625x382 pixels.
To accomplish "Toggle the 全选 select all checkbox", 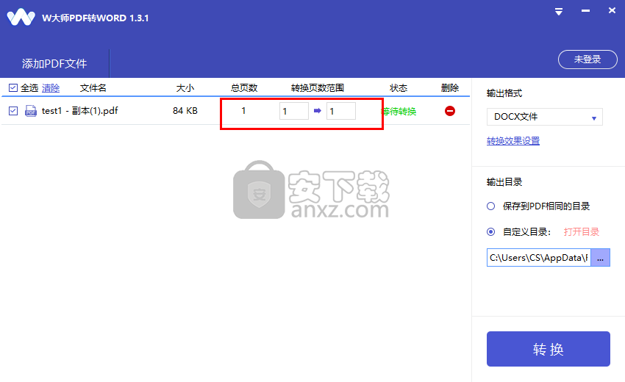I will click(13, 88).
